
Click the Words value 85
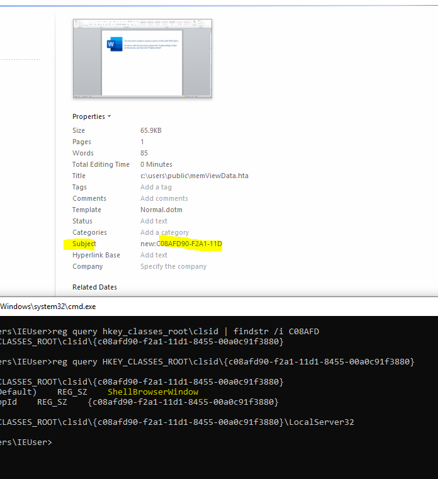click(144, 153)
